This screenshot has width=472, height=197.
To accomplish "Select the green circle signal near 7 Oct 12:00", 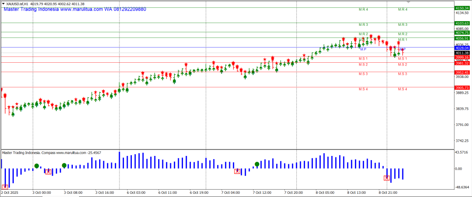I will coord(257,164).
